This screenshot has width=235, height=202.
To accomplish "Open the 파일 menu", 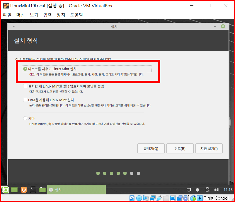I will click(x=7, y=15).
